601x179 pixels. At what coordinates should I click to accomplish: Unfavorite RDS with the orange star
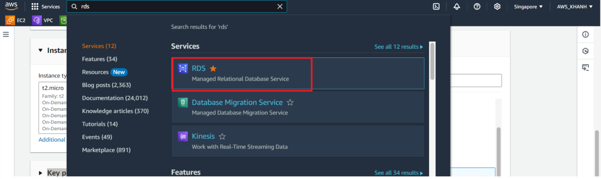click(x=213, y=68)
